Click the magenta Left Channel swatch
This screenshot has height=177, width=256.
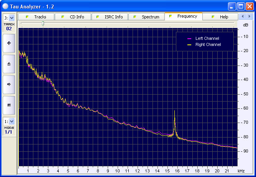[x=189, y=39]
